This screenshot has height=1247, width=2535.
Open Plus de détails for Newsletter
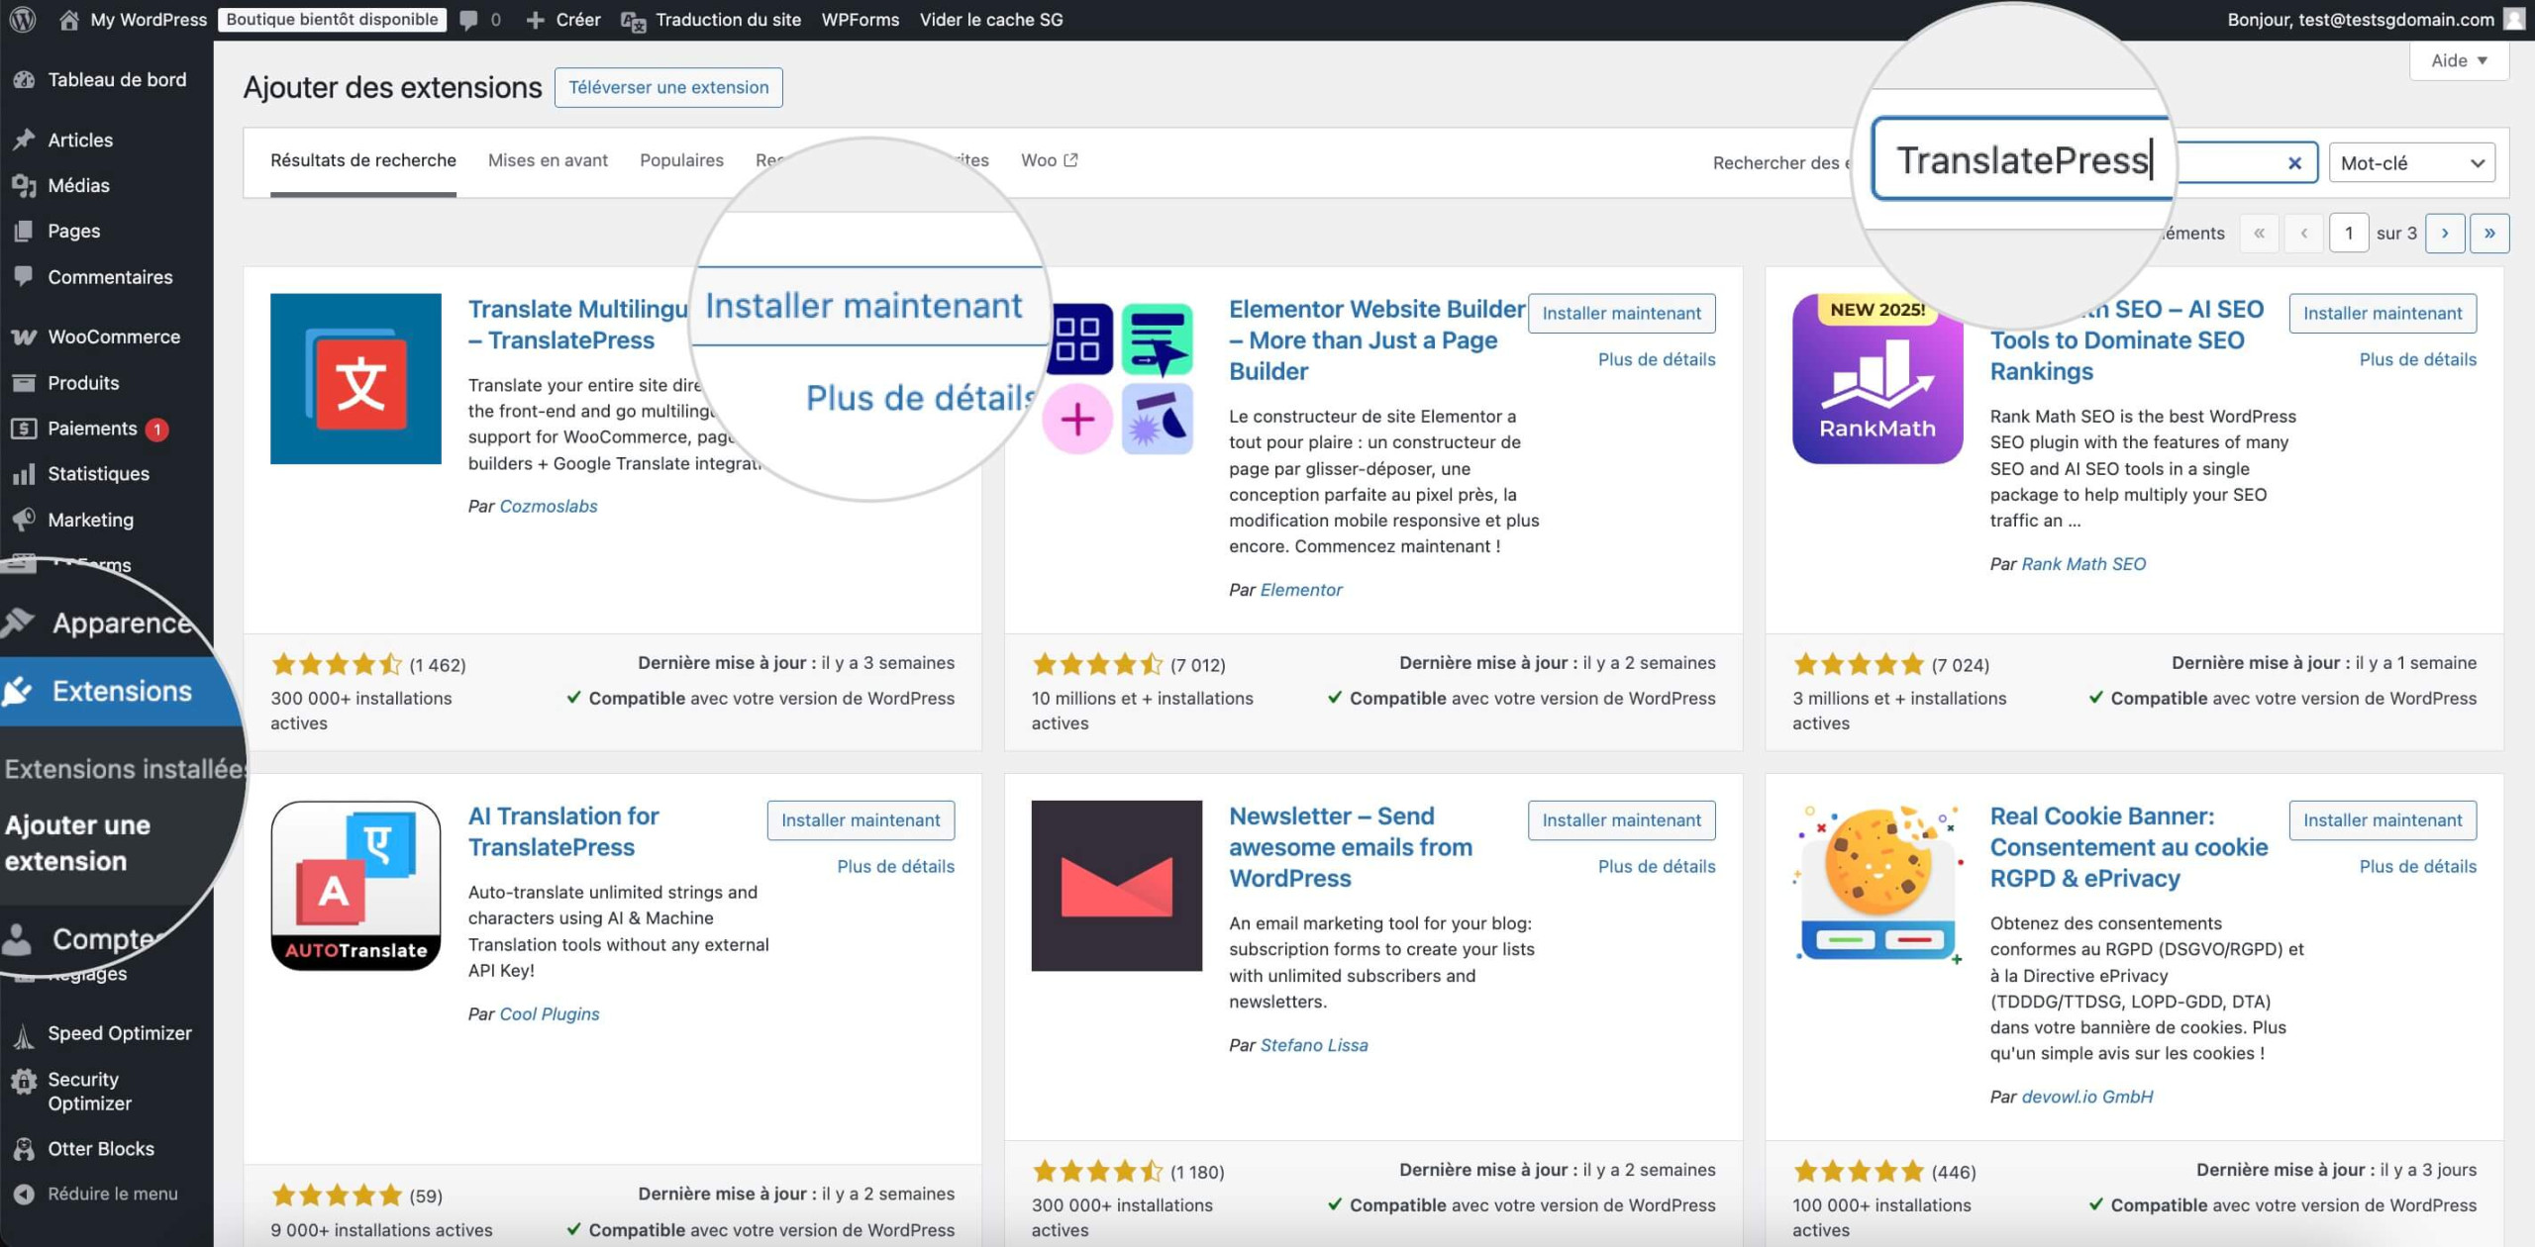coord(1657,866)
